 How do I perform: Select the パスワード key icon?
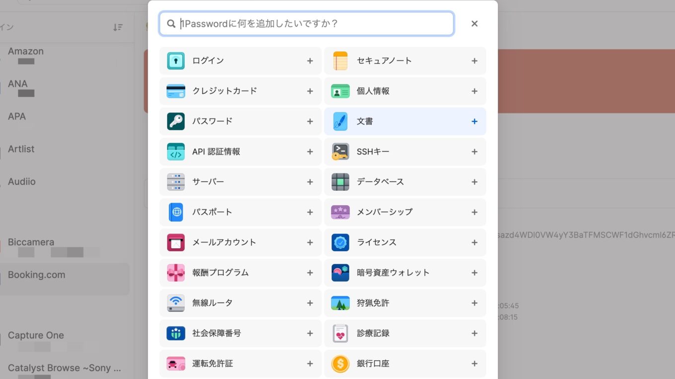pos(175,121)
